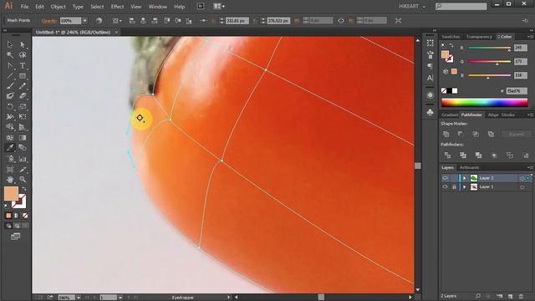Select the Selection tool (black arrow)
This screenshot has width=535, height=301.
click(10, 44)
